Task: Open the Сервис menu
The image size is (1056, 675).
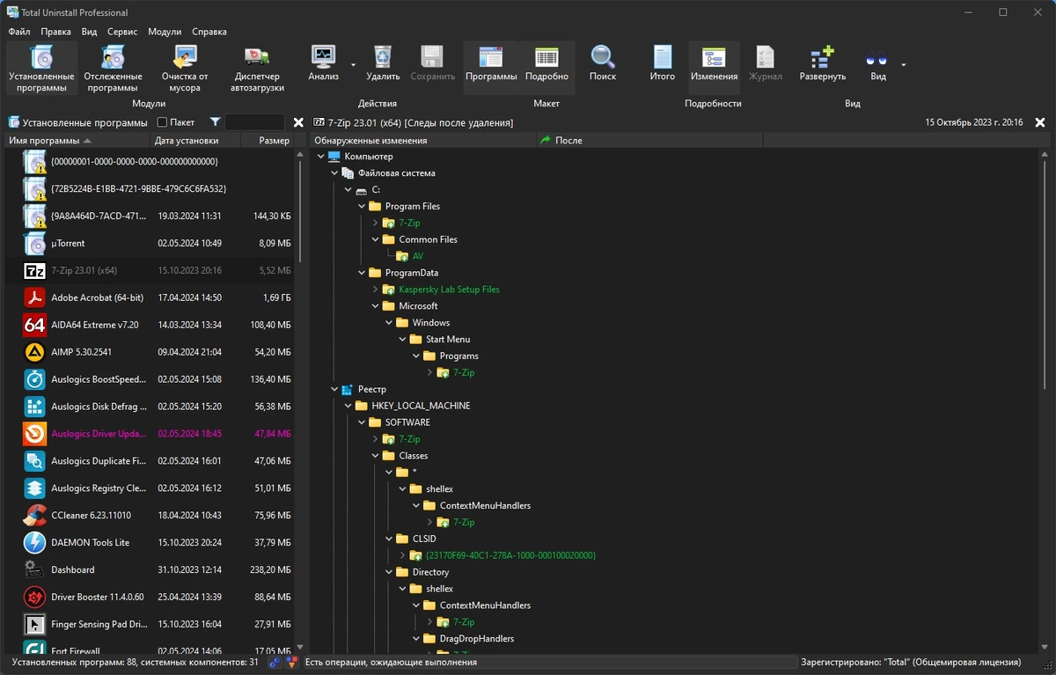Action: 122,32
